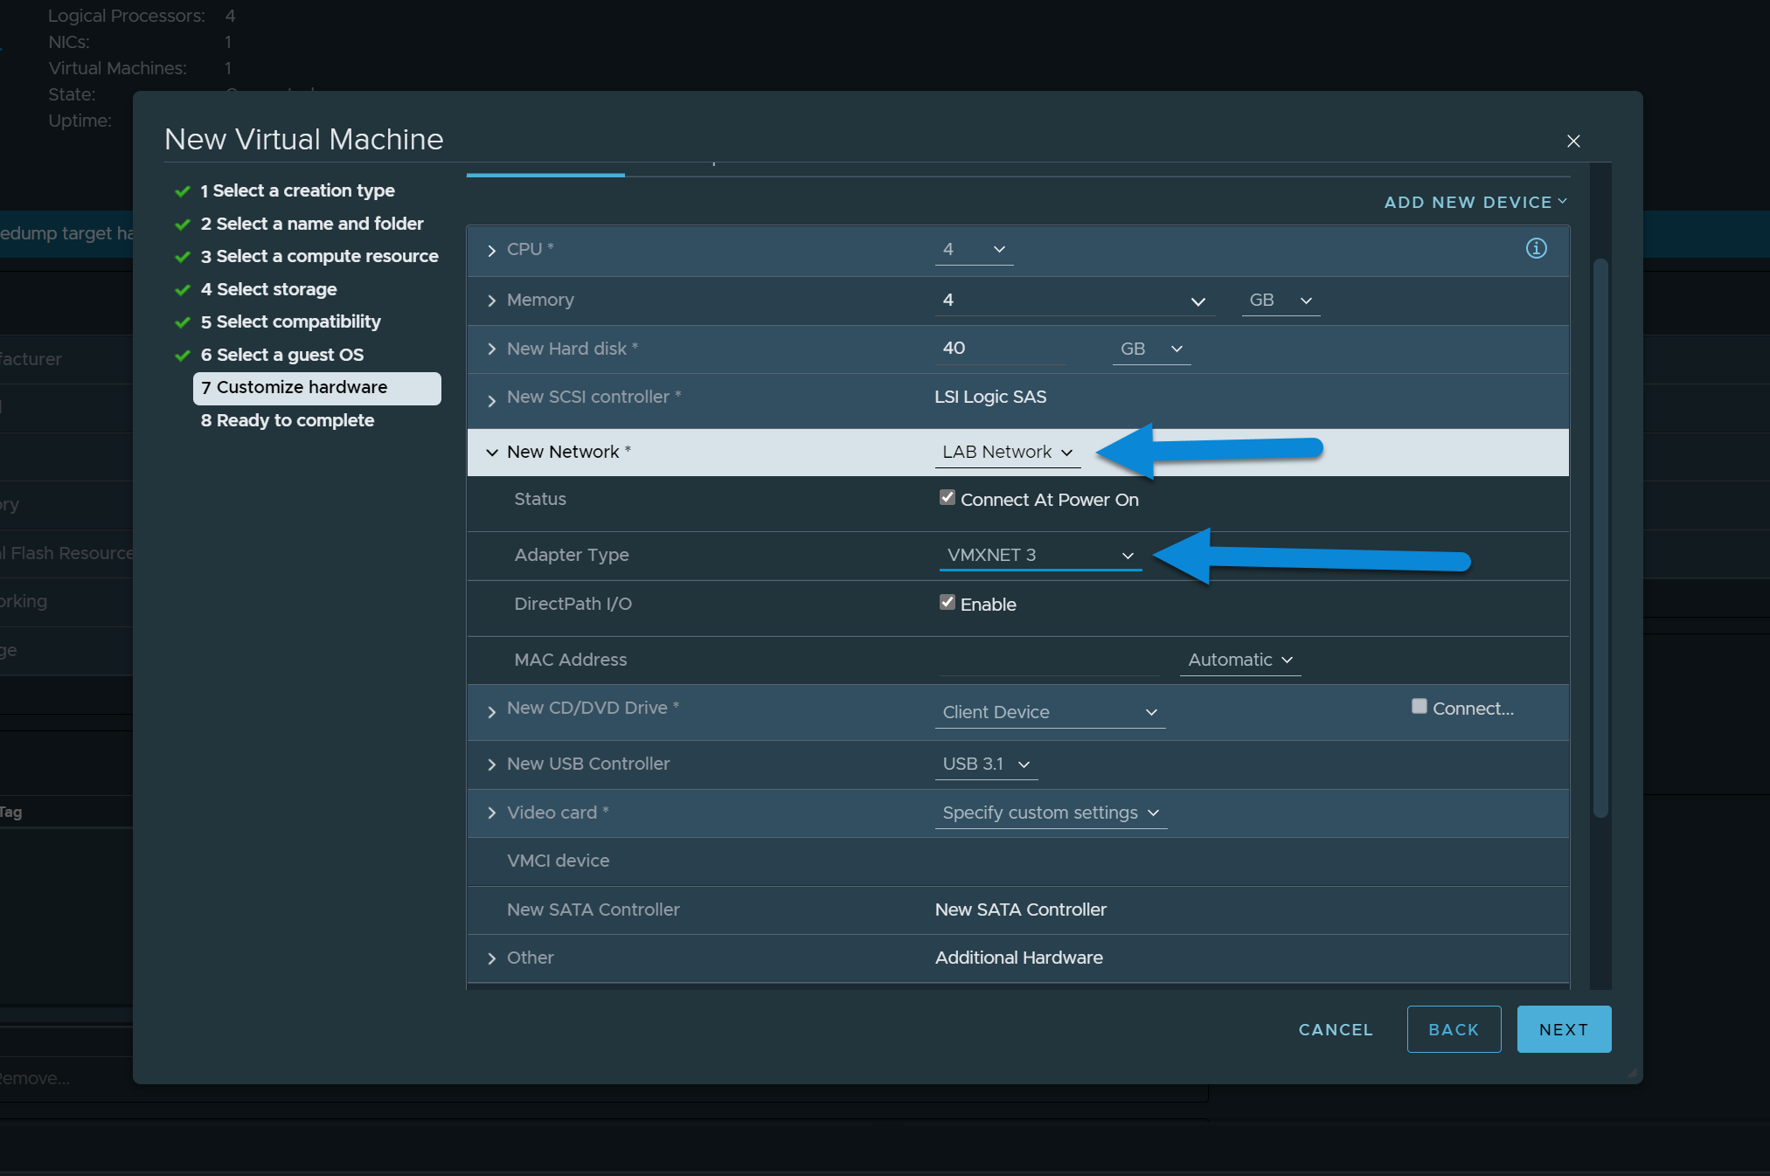This screenshot has width=1770, height=1176.
Task: Collapse the New Network section
Action: point(492,453)
